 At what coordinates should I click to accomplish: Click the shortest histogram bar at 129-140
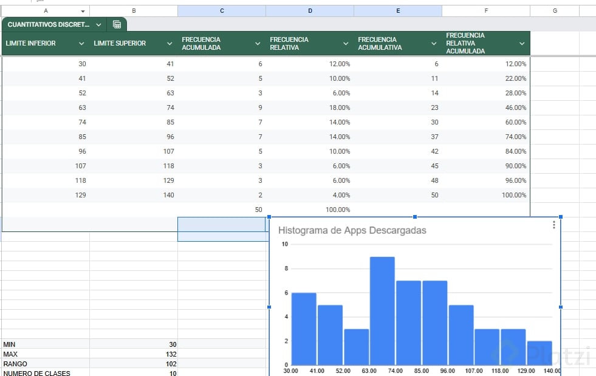click(x=539, y=352)
